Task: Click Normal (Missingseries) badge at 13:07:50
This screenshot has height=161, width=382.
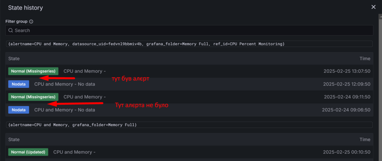Action: point(33,71)
